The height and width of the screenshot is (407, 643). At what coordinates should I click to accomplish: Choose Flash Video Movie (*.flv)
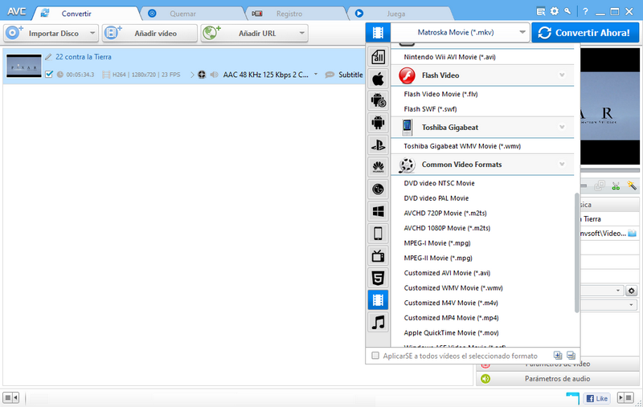click(x=440, y=94)
